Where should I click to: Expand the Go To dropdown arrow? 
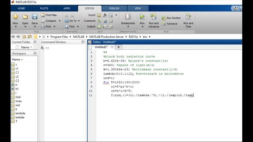pyautogui.click(x=79, y=21)
